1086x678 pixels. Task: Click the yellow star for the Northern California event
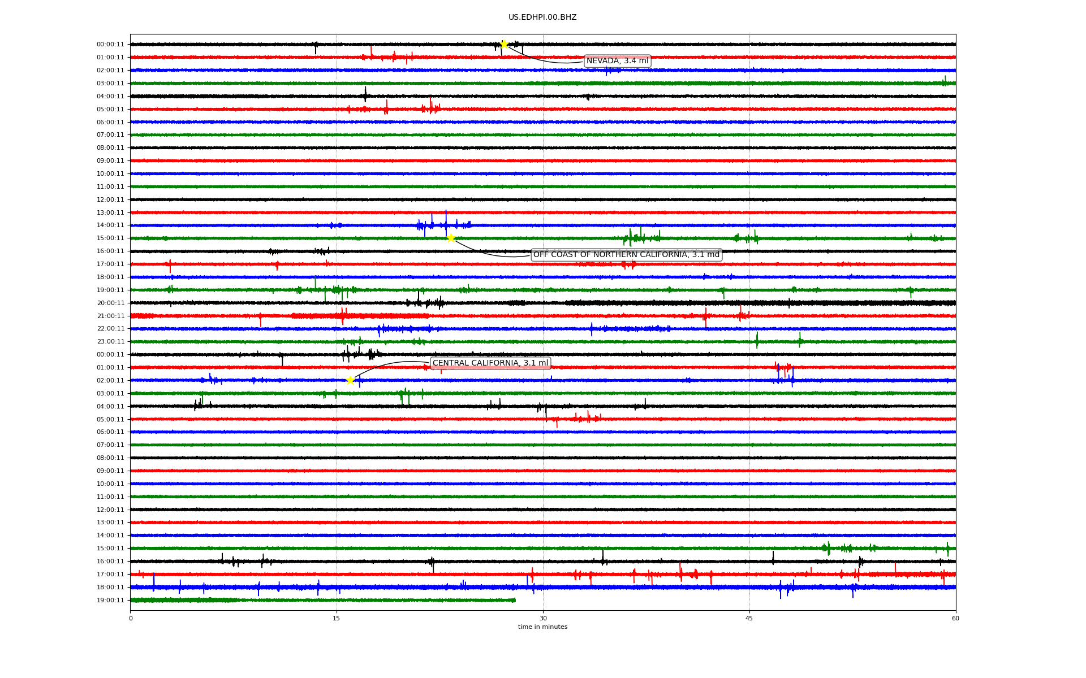451,238
